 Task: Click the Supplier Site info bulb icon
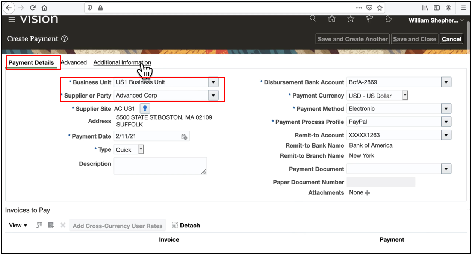coord(145,108)
